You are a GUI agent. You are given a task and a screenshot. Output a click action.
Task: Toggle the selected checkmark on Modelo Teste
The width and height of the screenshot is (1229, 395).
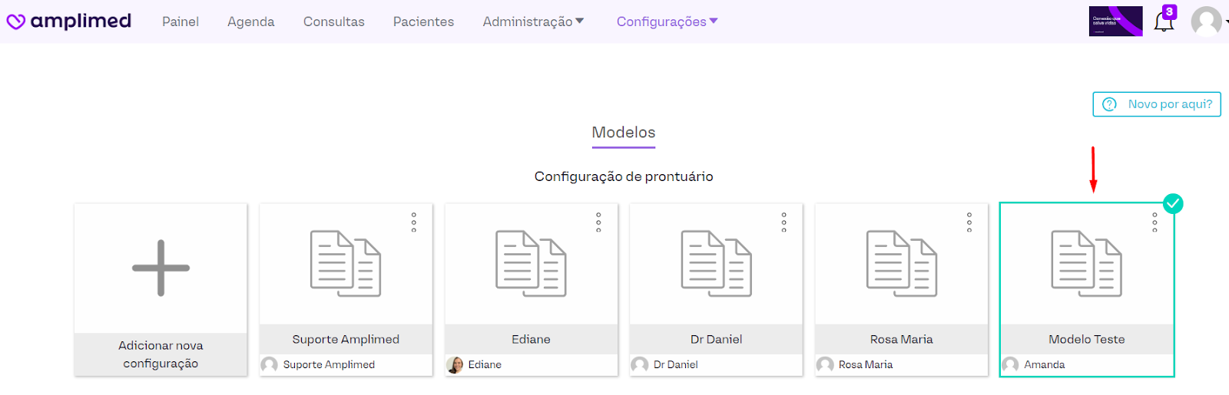click(1173, 203)
